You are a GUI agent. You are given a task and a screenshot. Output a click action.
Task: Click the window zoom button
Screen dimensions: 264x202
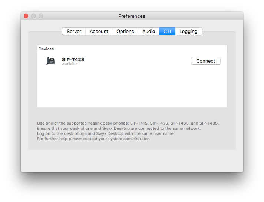(41, 16)
